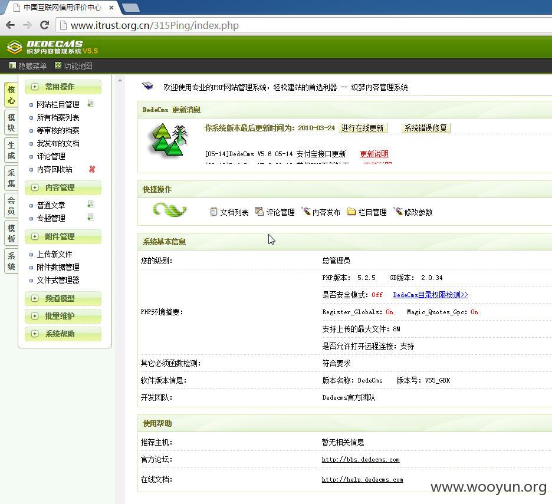Click the 功能地图 grid icon
This screenshot has height=504, width=552.
(58, 65)
